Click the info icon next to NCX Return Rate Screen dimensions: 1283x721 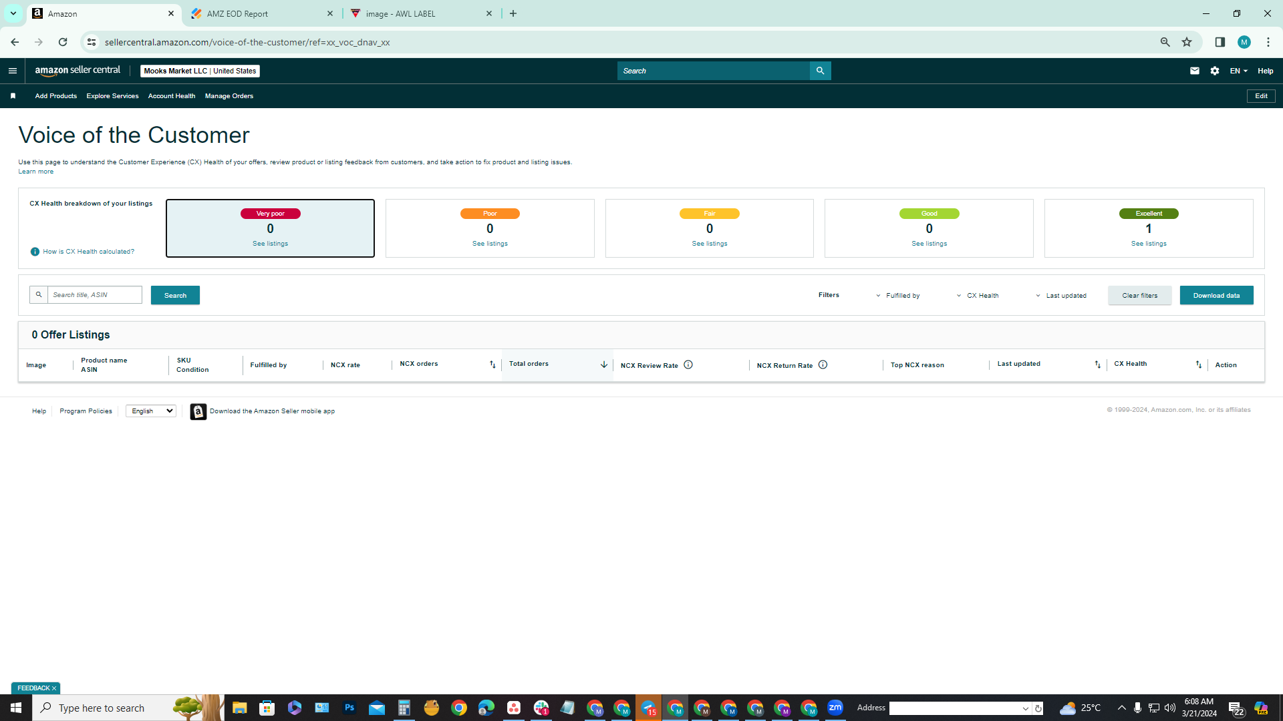tap(823, 365)
